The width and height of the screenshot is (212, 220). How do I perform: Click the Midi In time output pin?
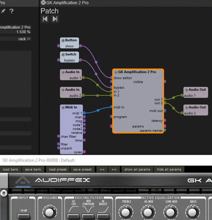point(84,140)
